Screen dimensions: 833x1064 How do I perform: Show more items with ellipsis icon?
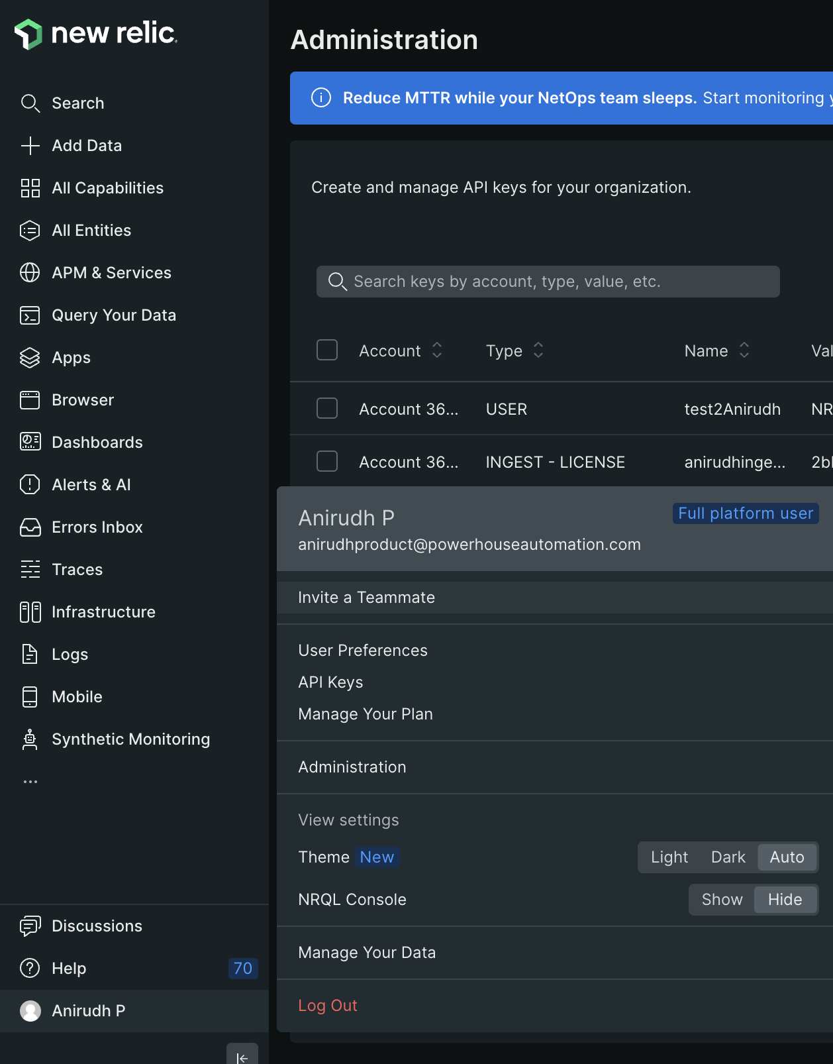[x=30, y=782]
